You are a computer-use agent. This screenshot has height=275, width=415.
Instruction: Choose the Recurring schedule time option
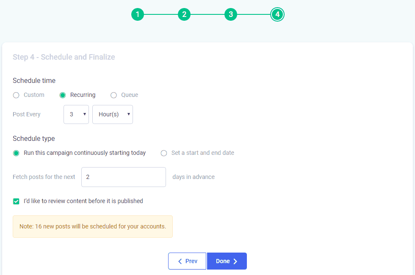click(63, 95)
